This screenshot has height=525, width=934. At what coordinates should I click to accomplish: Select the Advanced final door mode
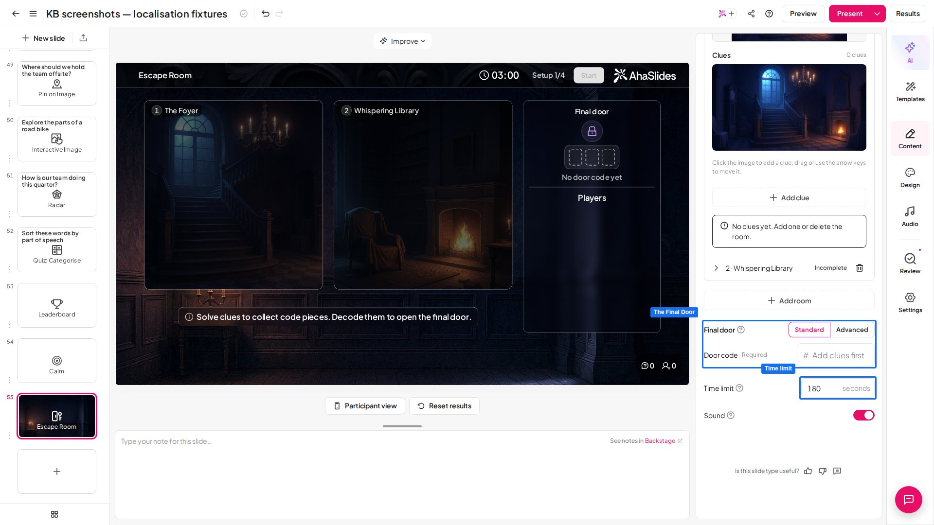tap(852, 330)
